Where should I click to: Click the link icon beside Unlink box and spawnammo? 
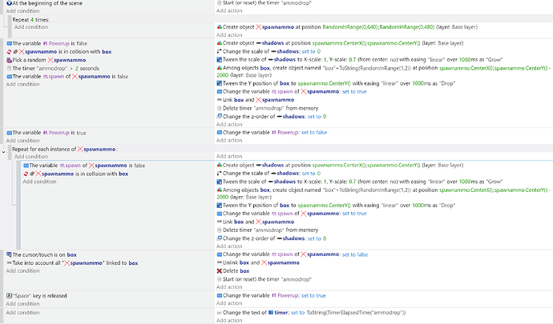tap(220, 262)
